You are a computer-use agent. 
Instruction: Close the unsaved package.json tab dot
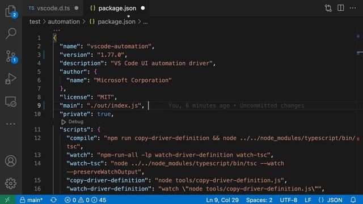[143, 8]
